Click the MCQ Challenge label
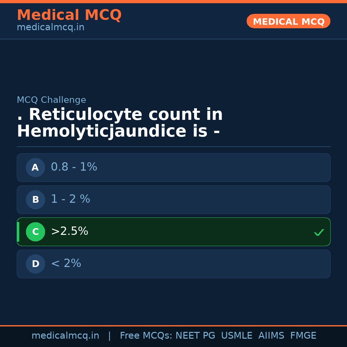This screenshot has height=347, width=347. [x=51, y=100]
